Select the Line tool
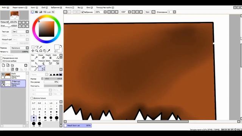The width and height of the screenshot is (242, 136). coord(41,68)
